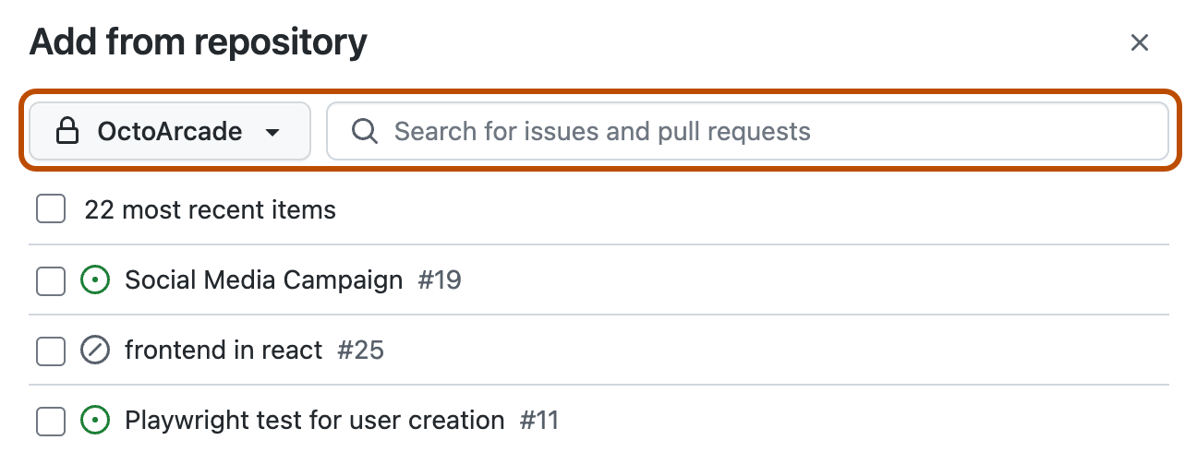Click issue number #11
The image size is (1197, 452).
[539, 421]
